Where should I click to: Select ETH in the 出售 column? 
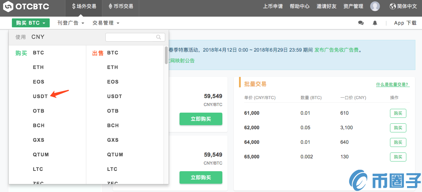[112, 67]
